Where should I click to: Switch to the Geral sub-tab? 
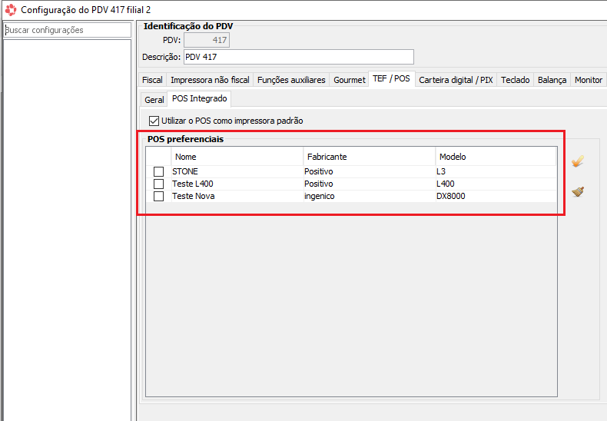point(154,100)
